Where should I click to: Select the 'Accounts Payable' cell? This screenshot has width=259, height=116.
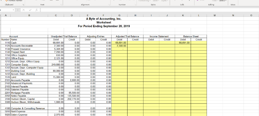tap(29, 80)
